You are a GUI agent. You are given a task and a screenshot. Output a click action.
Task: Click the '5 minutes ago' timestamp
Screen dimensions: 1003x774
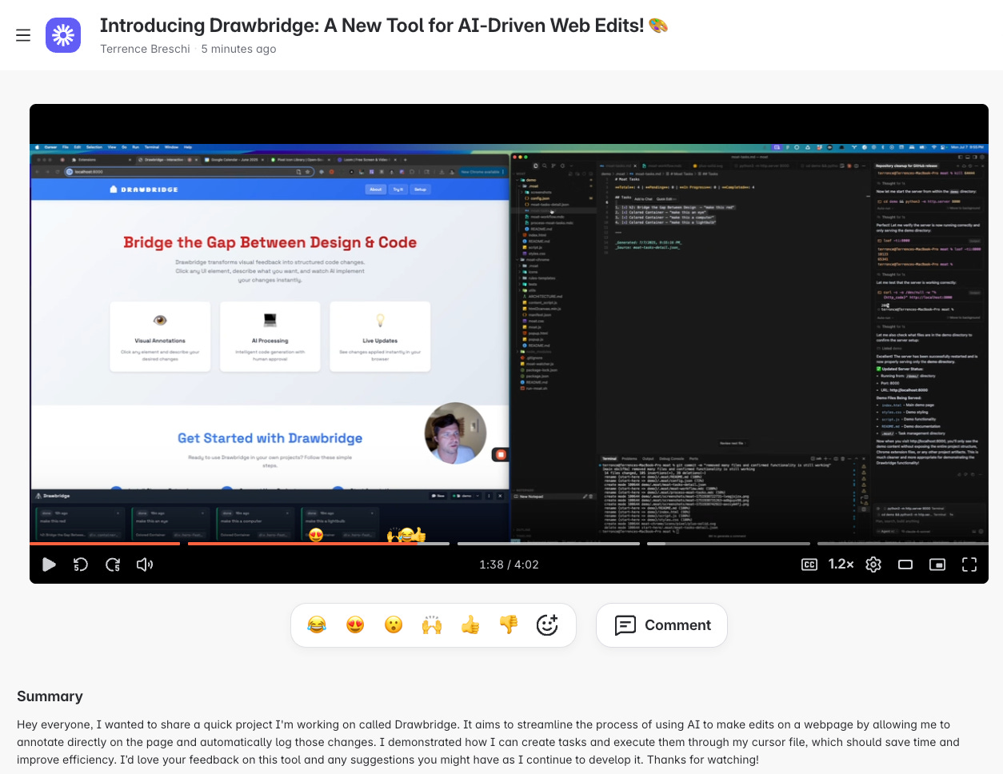(x=238, y=49)
